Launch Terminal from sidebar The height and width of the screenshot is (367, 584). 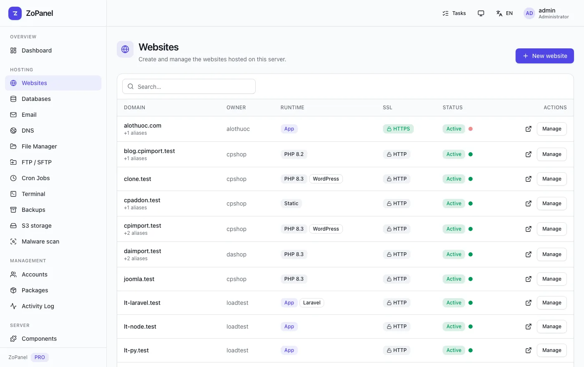tap(53, 194)
